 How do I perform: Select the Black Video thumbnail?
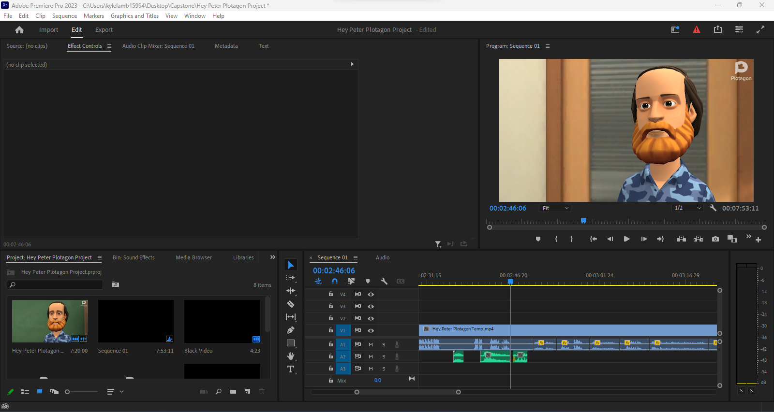pyautogui.click(x=222, y=322)
